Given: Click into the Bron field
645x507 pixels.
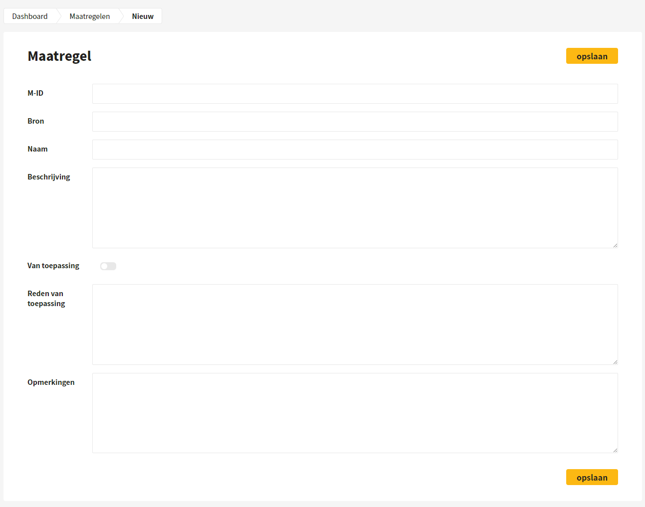Looking at the screenshot, I should coord(355,122).
